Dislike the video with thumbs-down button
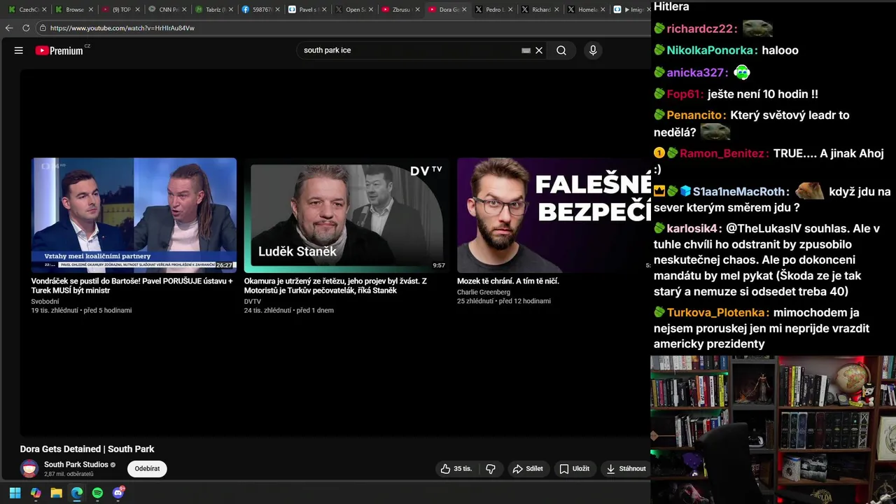896x504 pixels. (491, 469)
